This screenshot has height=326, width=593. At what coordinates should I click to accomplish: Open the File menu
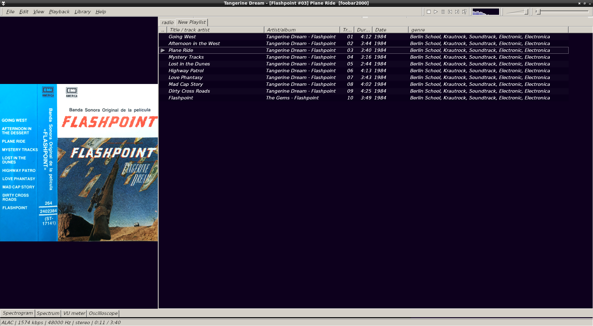[x=10, y=12]
